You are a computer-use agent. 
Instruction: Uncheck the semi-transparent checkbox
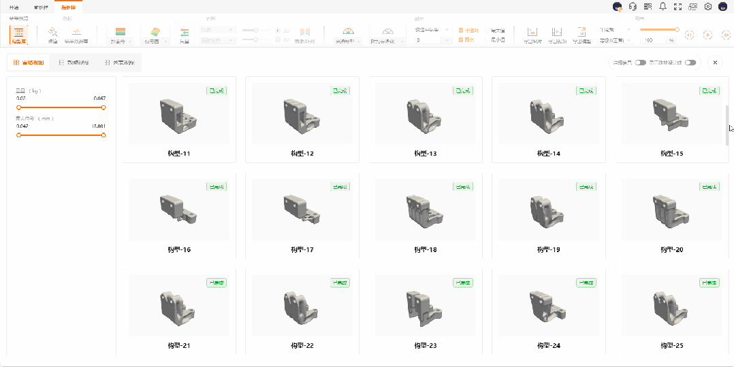tap(461, 31)
